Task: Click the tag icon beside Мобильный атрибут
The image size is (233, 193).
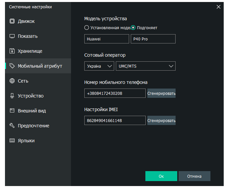Action: [12, 66]
